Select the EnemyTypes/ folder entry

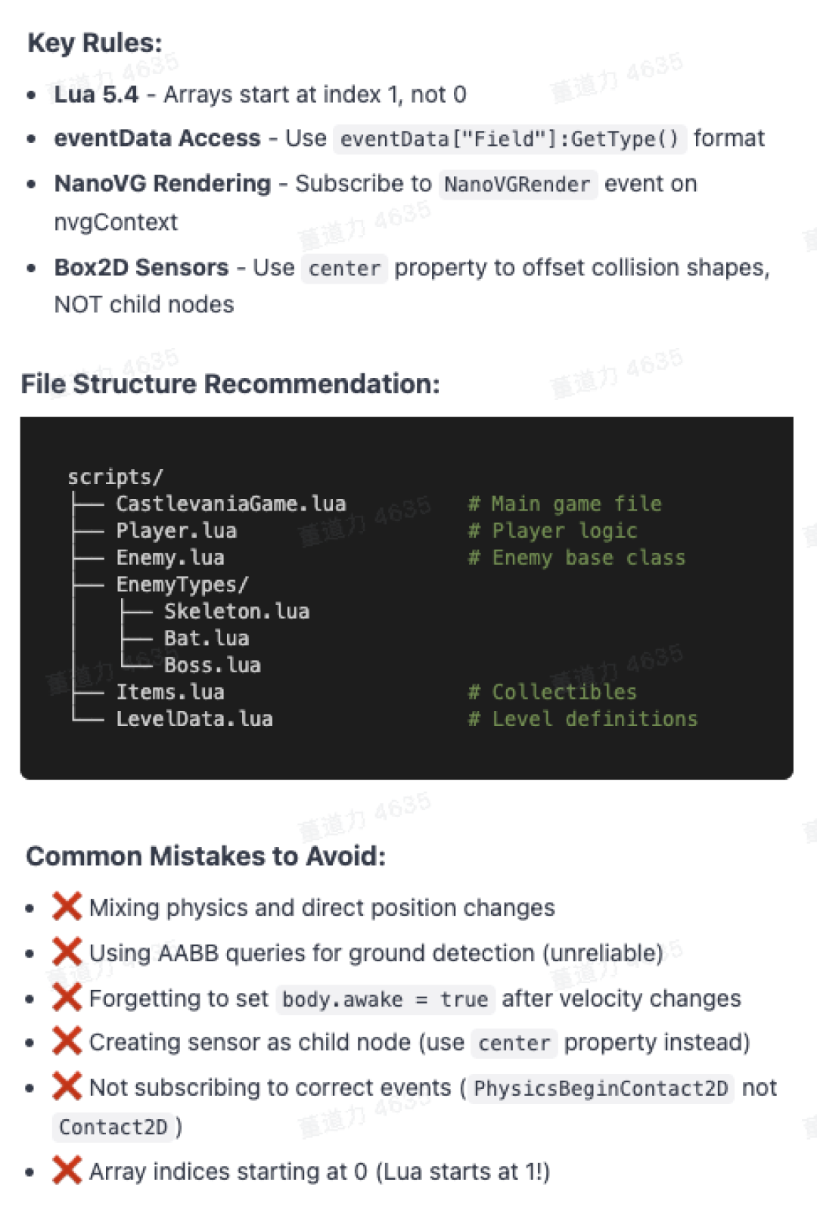pos(182,585)
